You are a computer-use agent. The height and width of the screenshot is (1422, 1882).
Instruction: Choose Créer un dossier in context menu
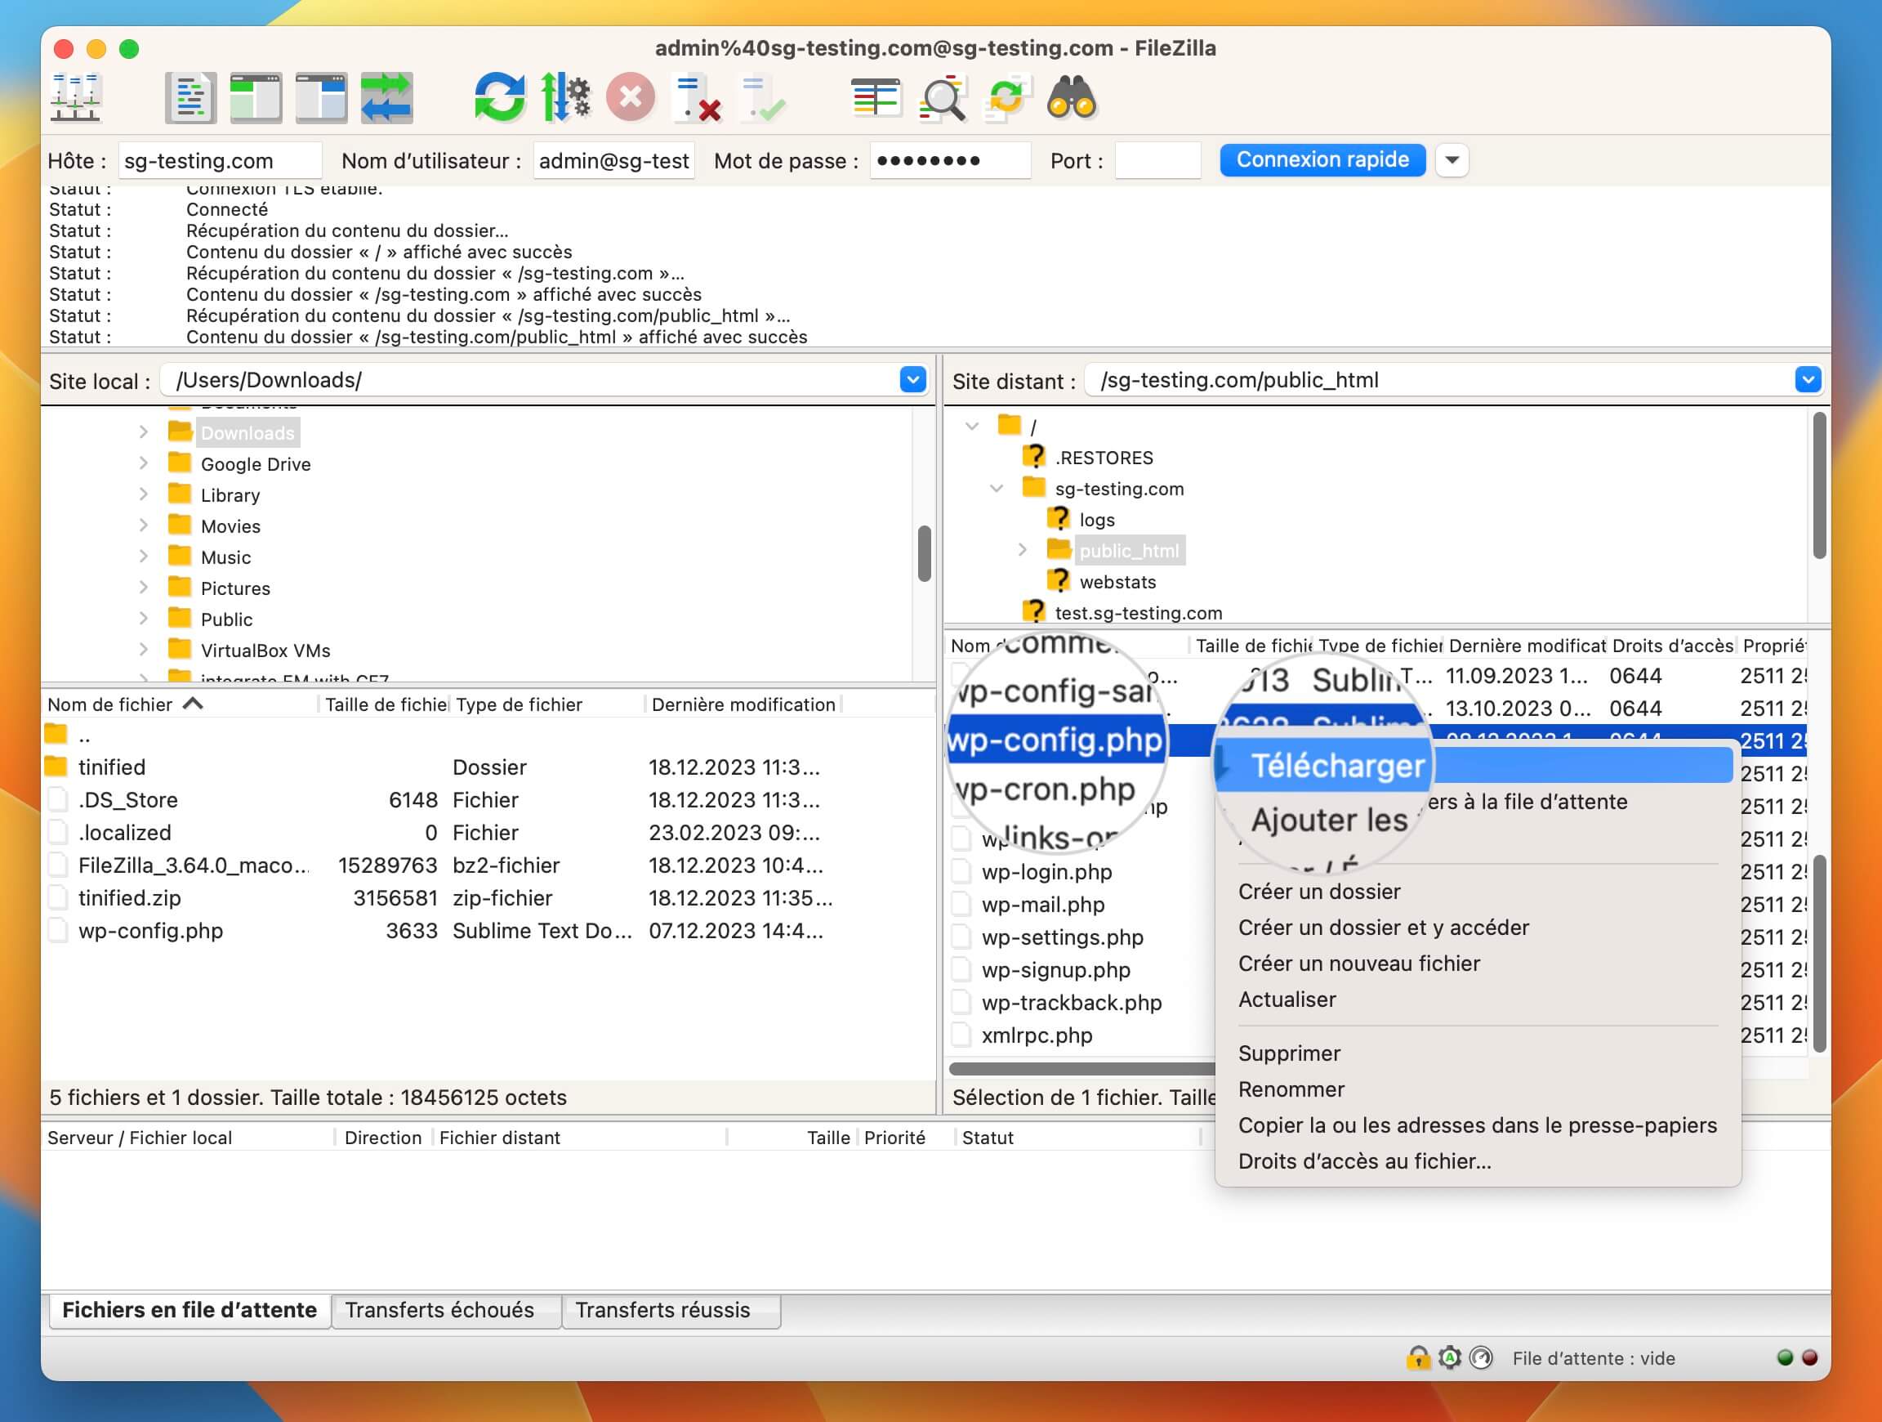(x=1318, y=891)
